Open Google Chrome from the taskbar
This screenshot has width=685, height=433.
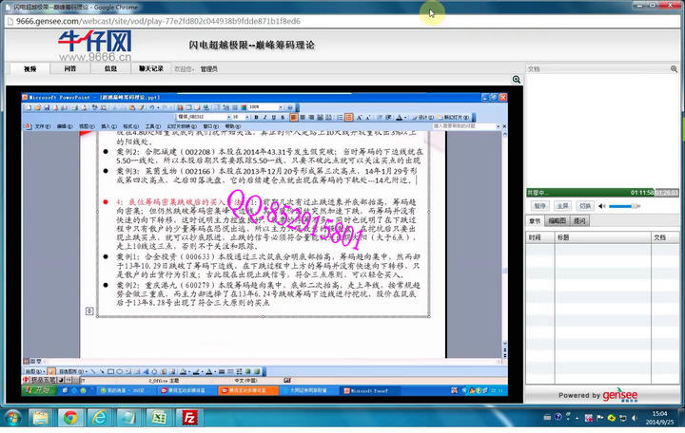(69, 418)
